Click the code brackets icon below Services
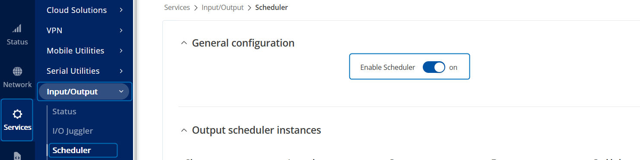640x160 pixels. [17, 157]
